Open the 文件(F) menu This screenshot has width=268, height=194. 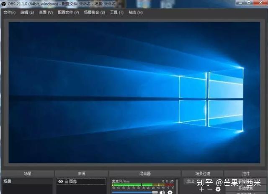(10, 13)
